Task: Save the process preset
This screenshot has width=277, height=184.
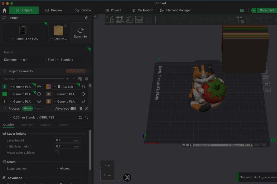Action: 80,118
